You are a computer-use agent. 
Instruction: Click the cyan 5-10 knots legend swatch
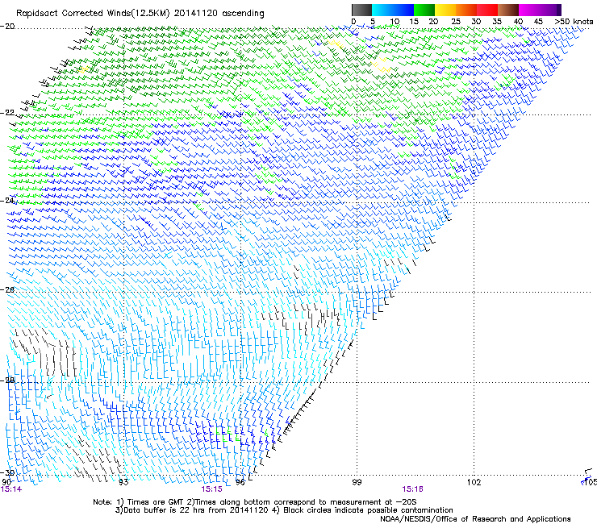click(382, 10)
